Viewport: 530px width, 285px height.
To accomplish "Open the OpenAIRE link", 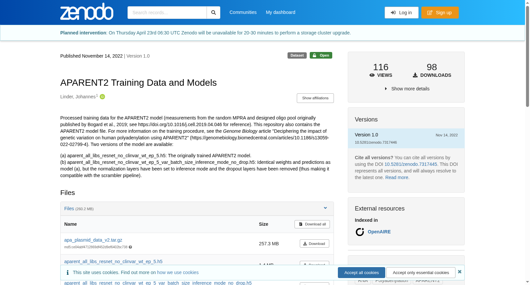I will coord(379,232).
